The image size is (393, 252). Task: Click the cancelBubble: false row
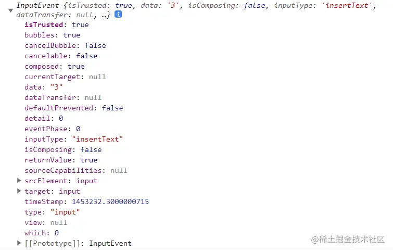65,46
